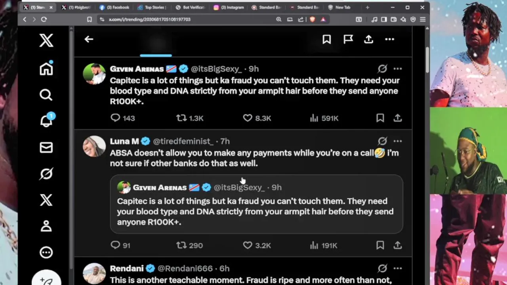
Task: Open three-dot menu on Luna M's tweet
Action: coord(398,141)
